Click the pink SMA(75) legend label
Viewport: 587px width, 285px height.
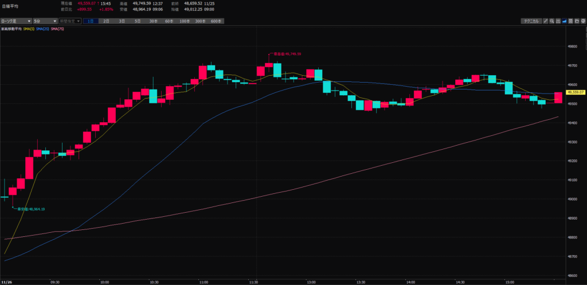pos(58,28)
